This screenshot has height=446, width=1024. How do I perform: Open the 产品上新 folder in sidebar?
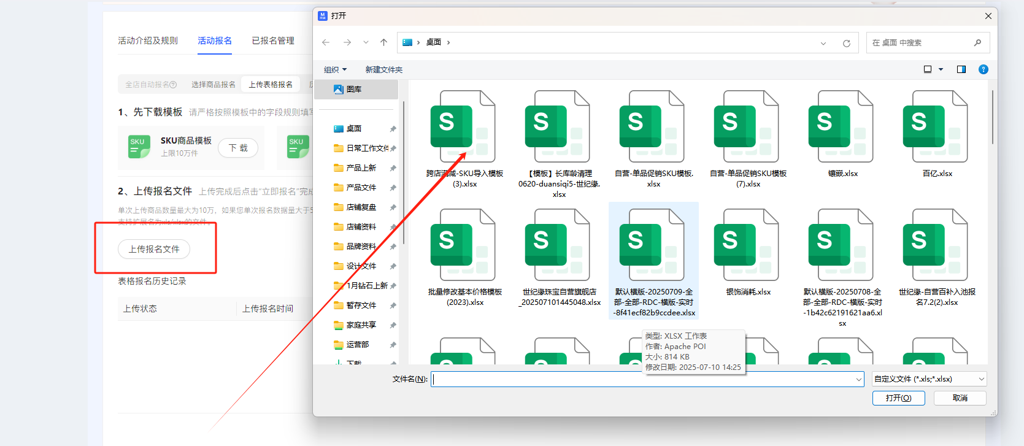(361, 168)
